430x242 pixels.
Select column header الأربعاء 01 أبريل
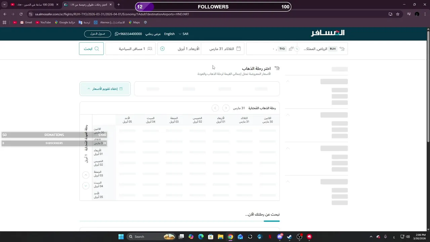221,120
